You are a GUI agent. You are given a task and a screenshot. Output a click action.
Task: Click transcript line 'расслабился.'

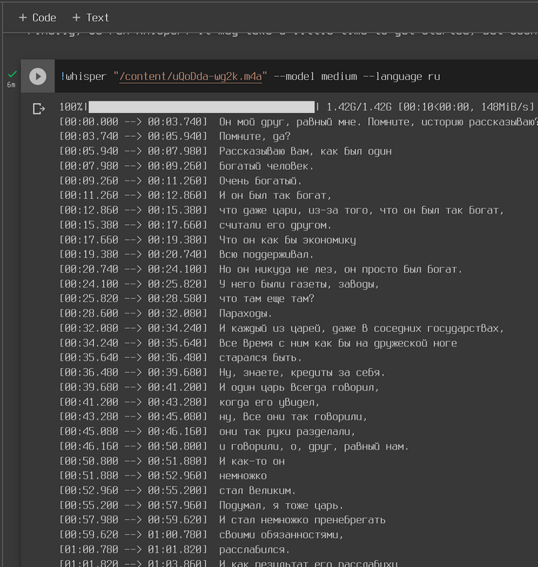(254, 549)
